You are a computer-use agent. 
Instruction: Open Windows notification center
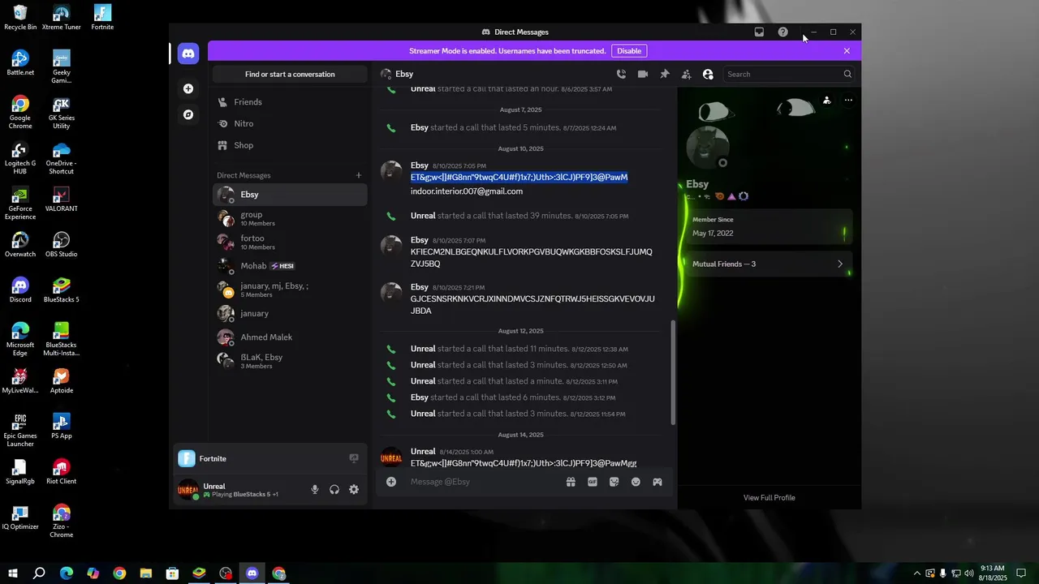point(1021,573)
